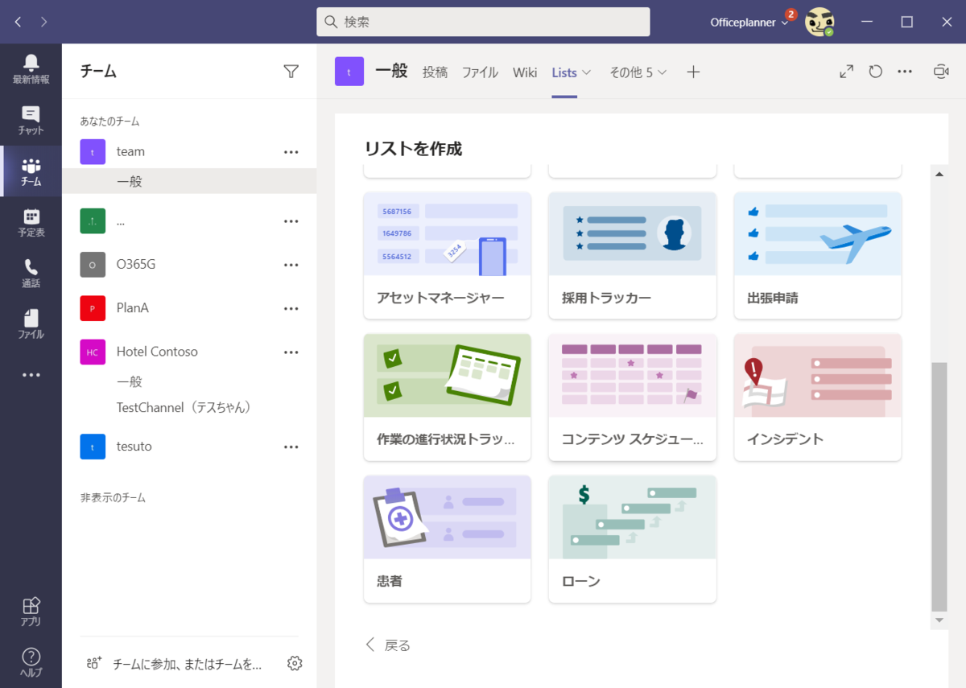Viewport: 966px width, 688px height.
Task: Switch to the ファイル tab
Action: coord(480,72)
